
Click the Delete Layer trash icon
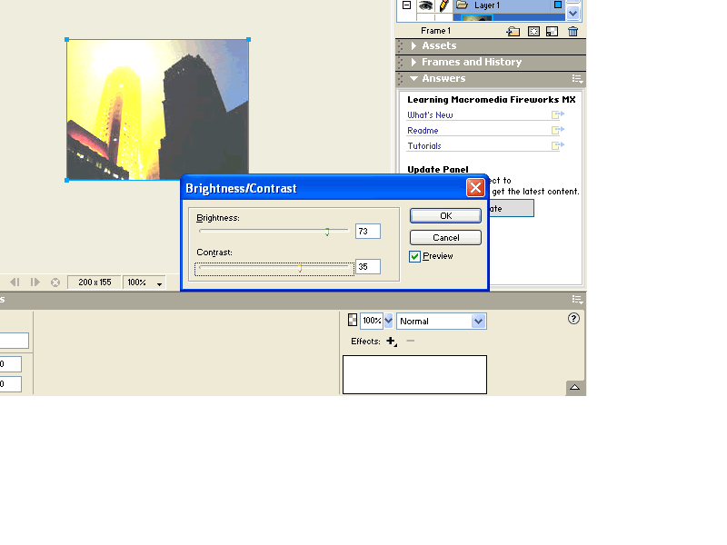pyautogui.click(x=573, y=31)
